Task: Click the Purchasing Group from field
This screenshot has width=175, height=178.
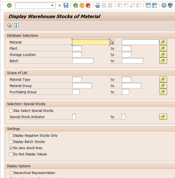Action: [x=76, y=92]
